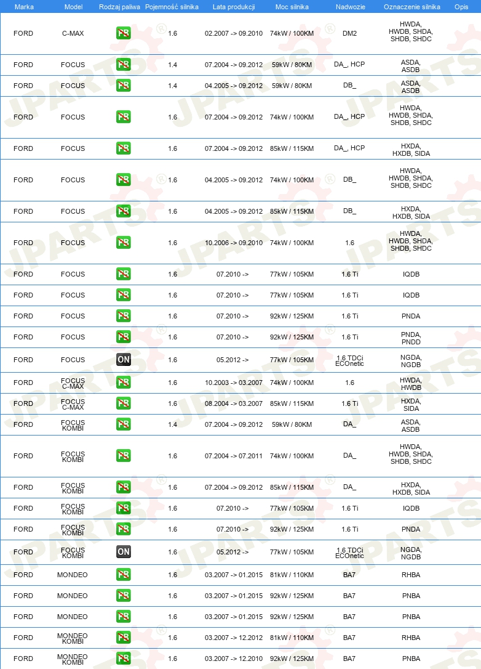
Task: Click the DM2 body code cell
Action: (350, 33)
